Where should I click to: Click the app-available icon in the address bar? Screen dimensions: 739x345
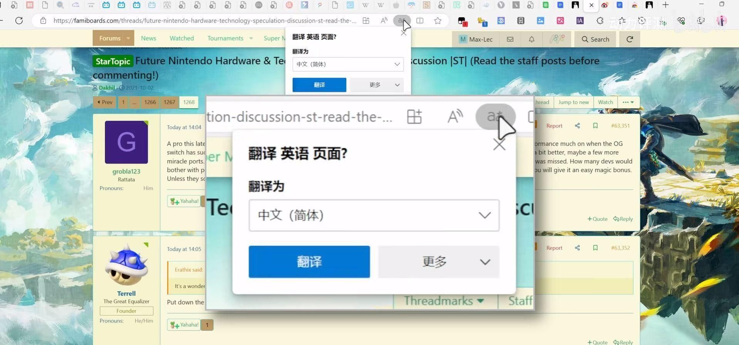(366, 21)
